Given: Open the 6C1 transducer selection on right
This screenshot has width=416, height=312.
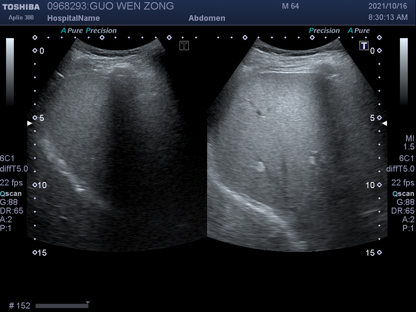Looking at the screenshot, I should pyautogui.click(x=406, y=159).
